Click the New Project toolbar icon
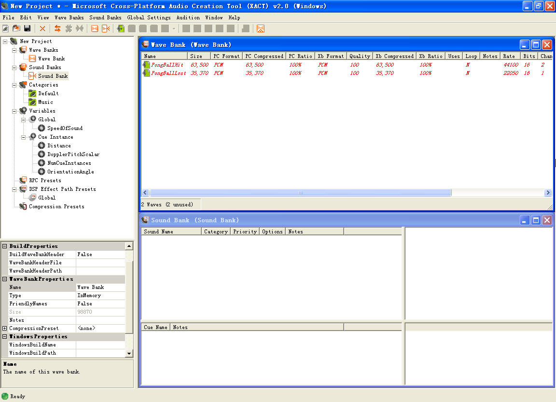The image size is (556, 402). pyautogui.click(x=6, y=29)
